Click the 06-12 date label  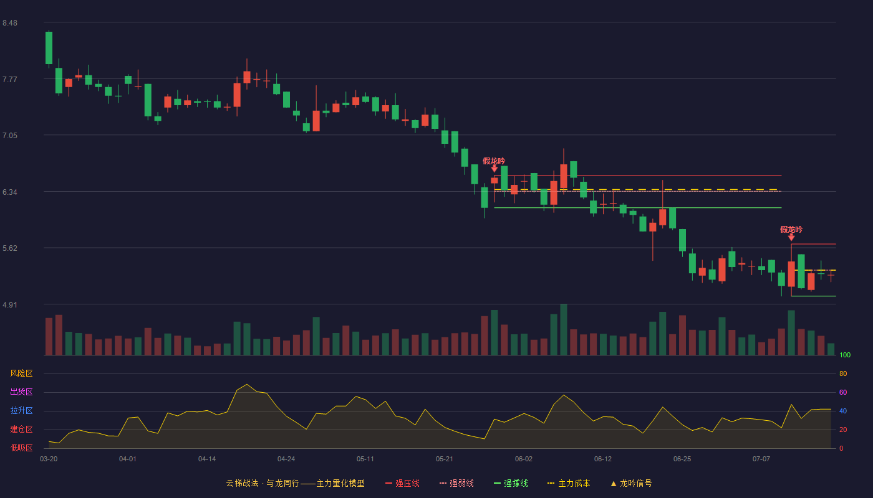tap(603, 459)
